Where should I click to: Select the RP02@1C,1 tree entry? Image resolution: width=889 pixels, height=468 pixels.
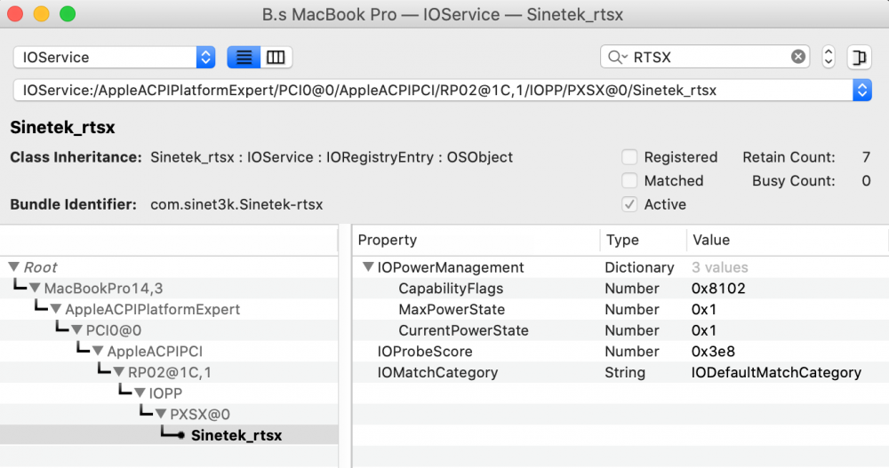(170, 372)
